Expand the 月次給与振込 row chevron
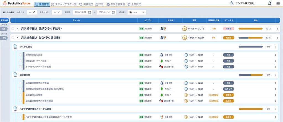 coord(17,28)
